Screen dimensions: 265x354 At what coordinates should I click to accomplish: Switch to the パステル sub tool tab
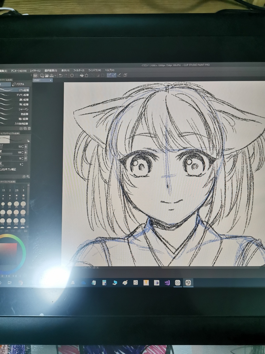(x=21, y=84)
